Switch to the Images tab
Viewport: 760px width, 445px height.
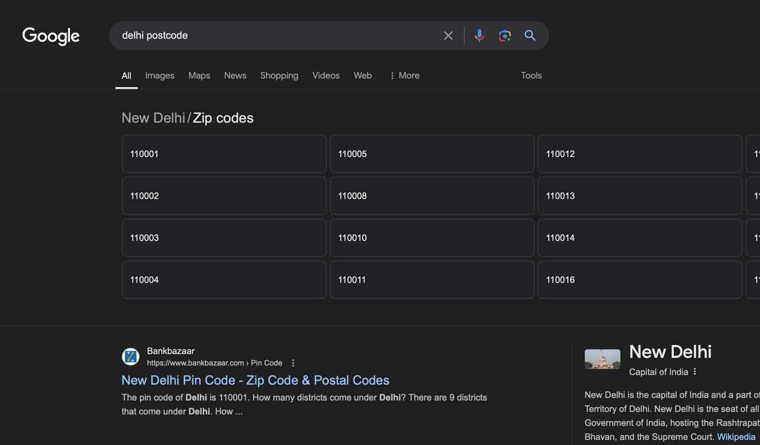tap(160, 75)
